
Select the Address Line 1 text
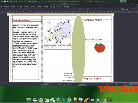[68, 73]
